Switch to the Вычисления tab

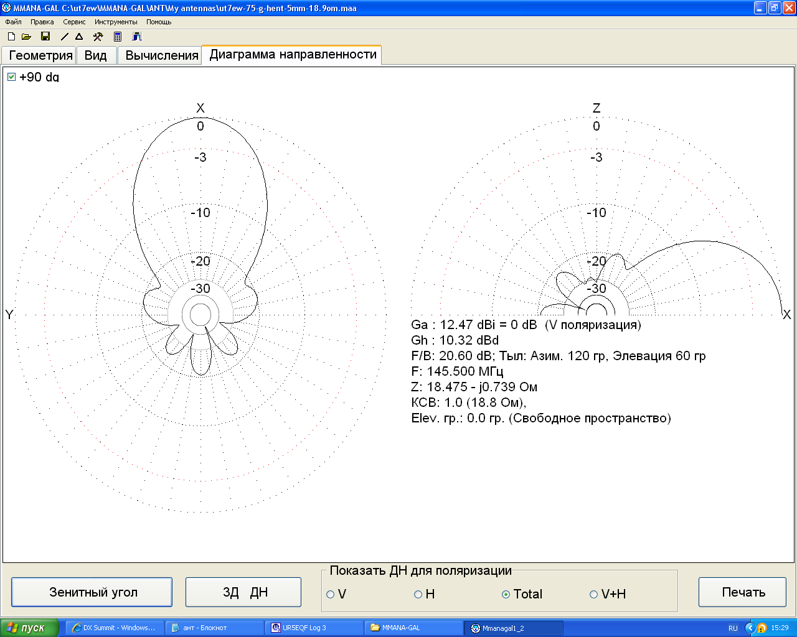tap(161, 55)
